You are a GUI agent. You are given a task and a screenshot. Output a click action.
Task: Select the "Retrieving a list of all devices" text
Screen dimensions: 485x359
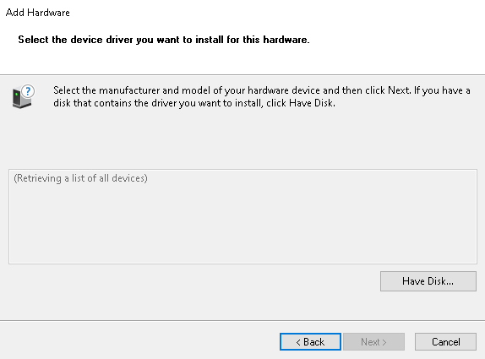click(80, 178)
